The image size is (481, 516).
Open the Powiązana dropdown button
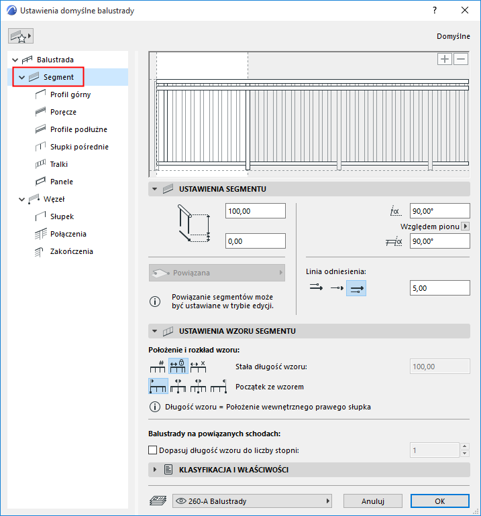pyautogui.click(x=217, y=273)
